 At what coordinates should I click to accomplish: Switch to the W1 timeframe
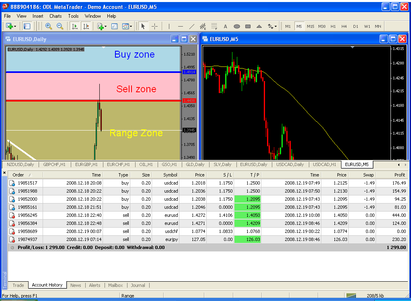pyautogui.click(x=367, y=26)
